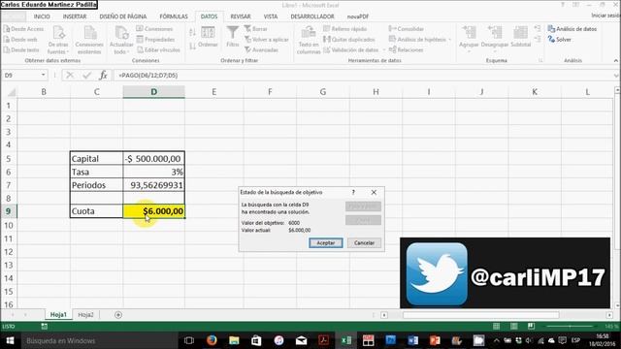Expand Validación de datos dropdown arrow
Screen dimensions: 621x349
pos(384,49)
